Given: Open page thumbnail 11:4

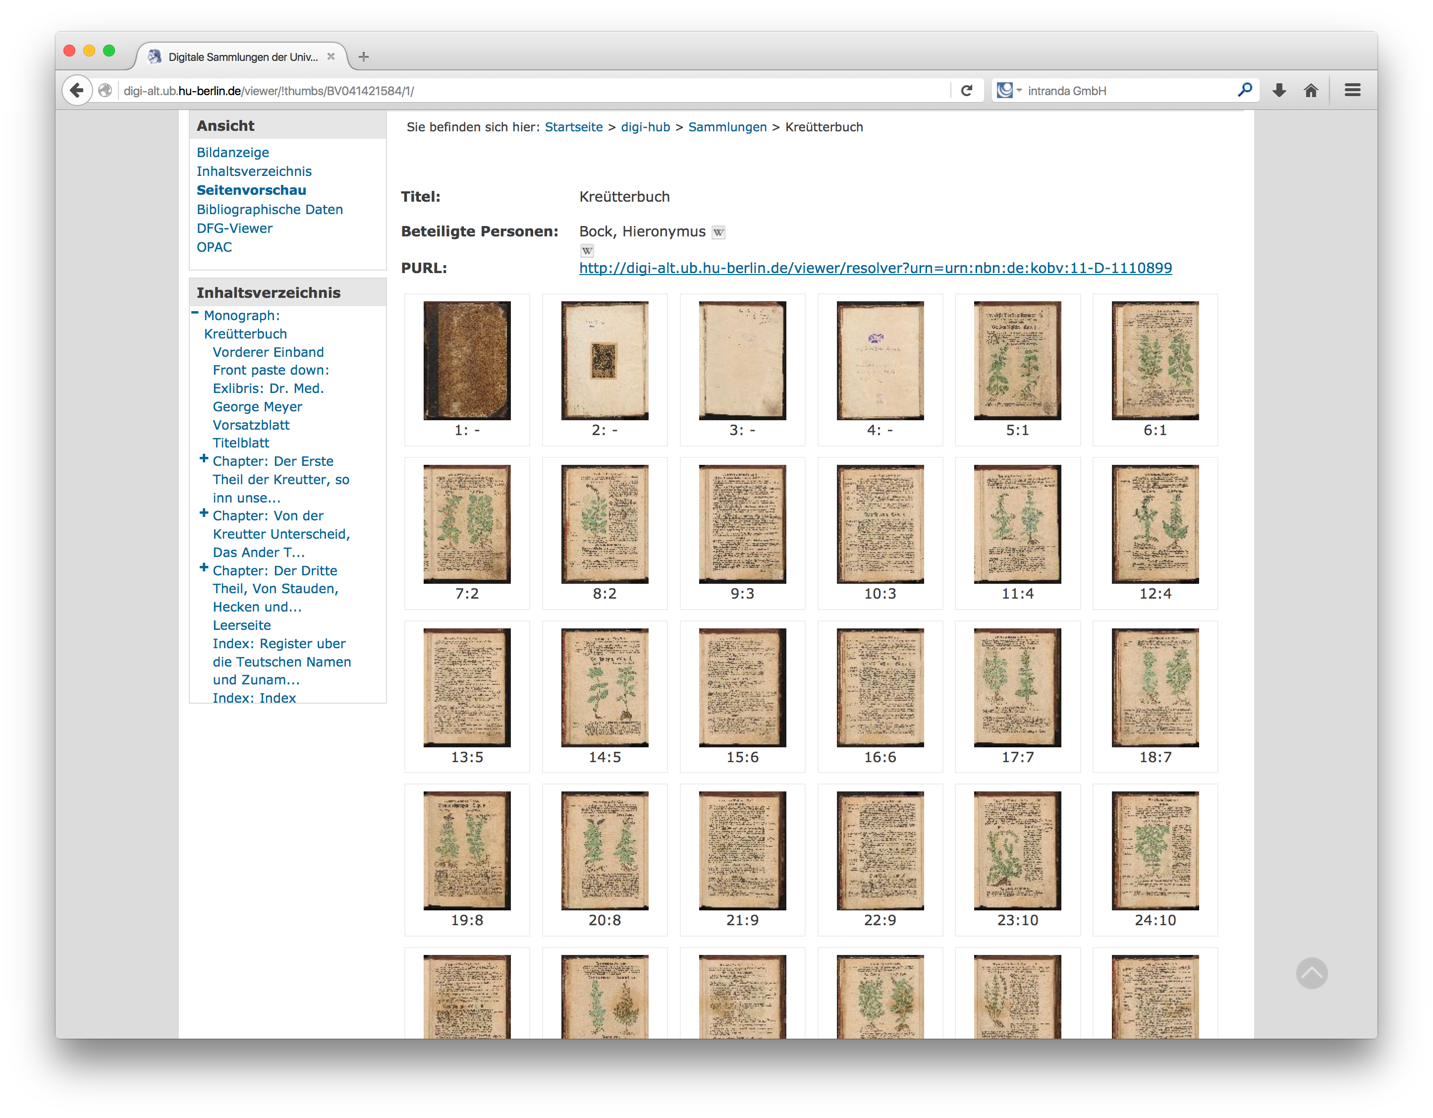Looking at the screenshot, I should tap(1017, 524).
